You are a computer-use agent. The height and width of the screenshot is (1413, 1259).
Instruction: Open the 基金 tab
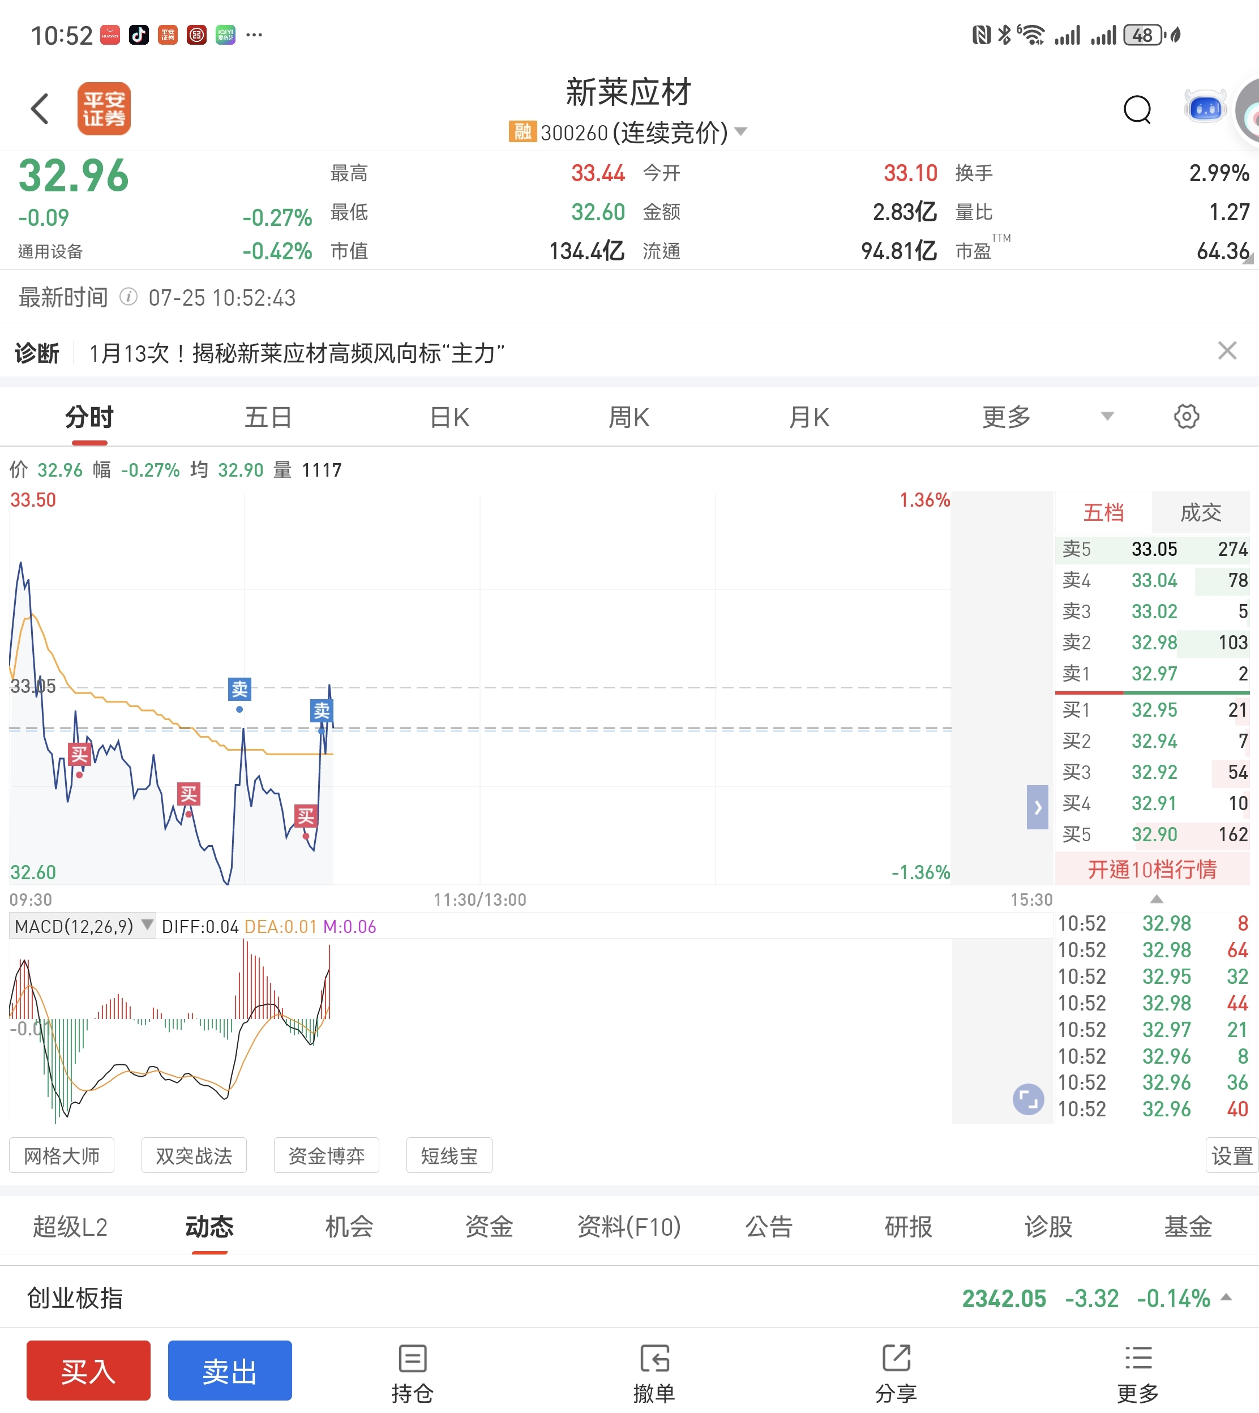point(1188,1227)
